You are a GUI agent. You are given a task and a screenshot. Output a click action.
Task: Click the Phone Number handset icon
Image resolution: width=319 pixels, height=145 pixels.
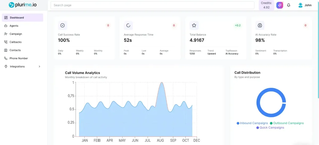pyautogui.click(x=6, y=58)
